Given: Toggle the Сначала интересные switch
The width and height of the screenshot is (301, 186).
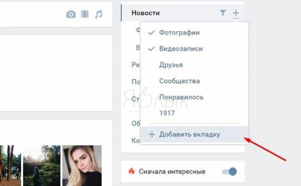Looking at the screenshot, I should pyautogui.click(x=229, y=171).
